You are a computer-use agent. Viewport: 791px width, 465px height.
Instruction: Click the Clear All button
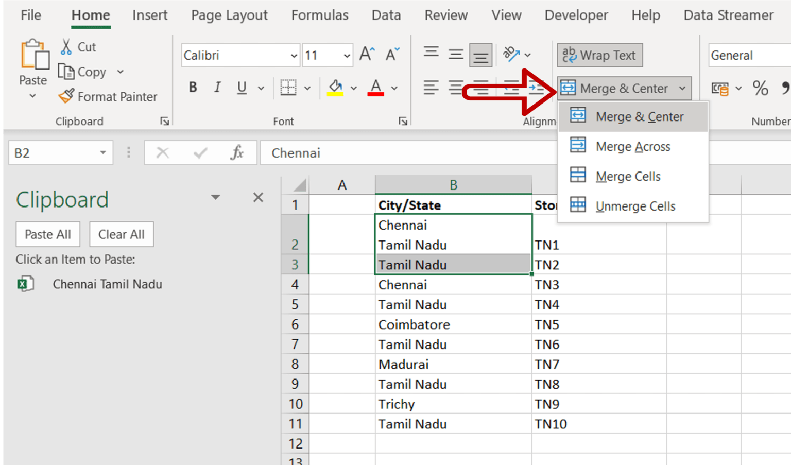(x=121, y=234)
